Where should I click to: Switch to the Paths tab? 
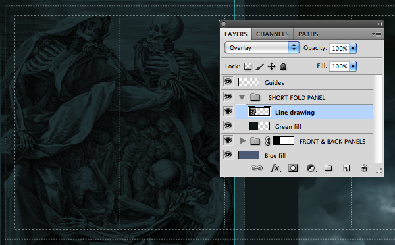coord(308,34)
